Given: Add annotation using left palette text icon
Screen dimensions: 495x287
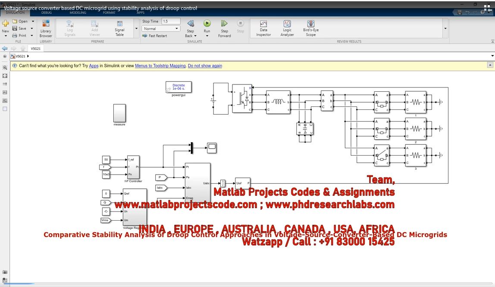Looking at the screenshot, I should [x=5, y=92].
